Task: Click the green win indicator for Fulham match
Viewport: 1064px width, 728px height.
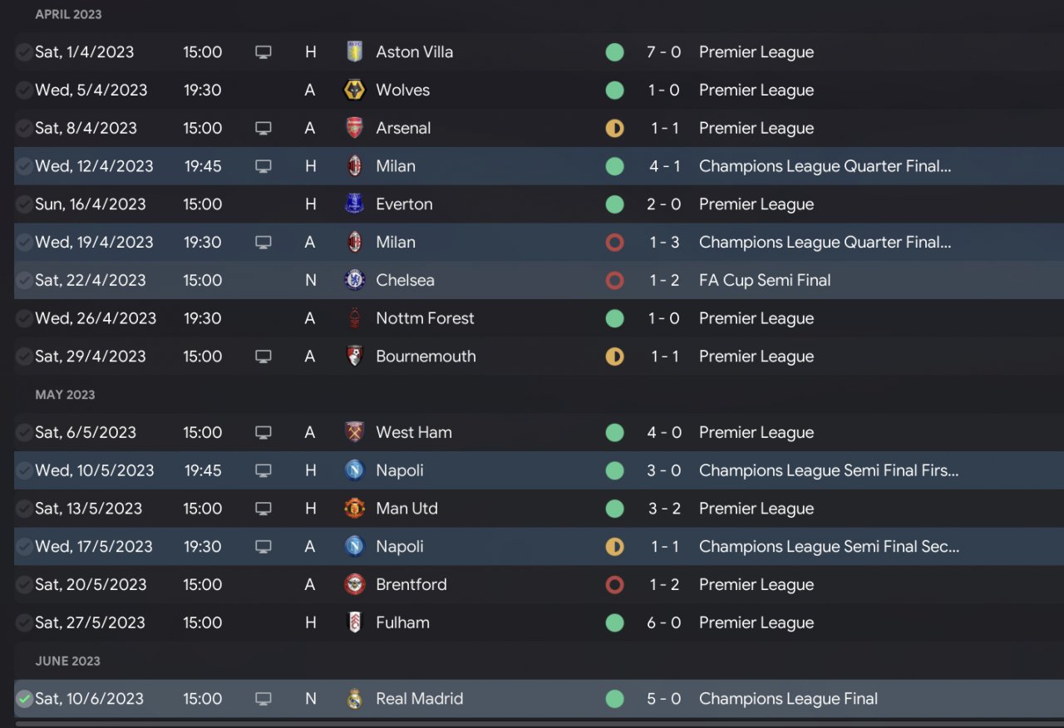Action: [x=614, y=622]
